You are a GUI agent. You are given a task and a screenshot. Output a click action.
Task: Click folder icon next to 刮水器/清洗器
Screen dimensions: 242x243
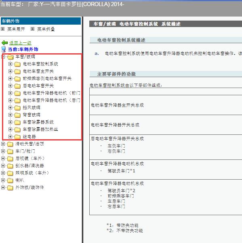[10, 166]
